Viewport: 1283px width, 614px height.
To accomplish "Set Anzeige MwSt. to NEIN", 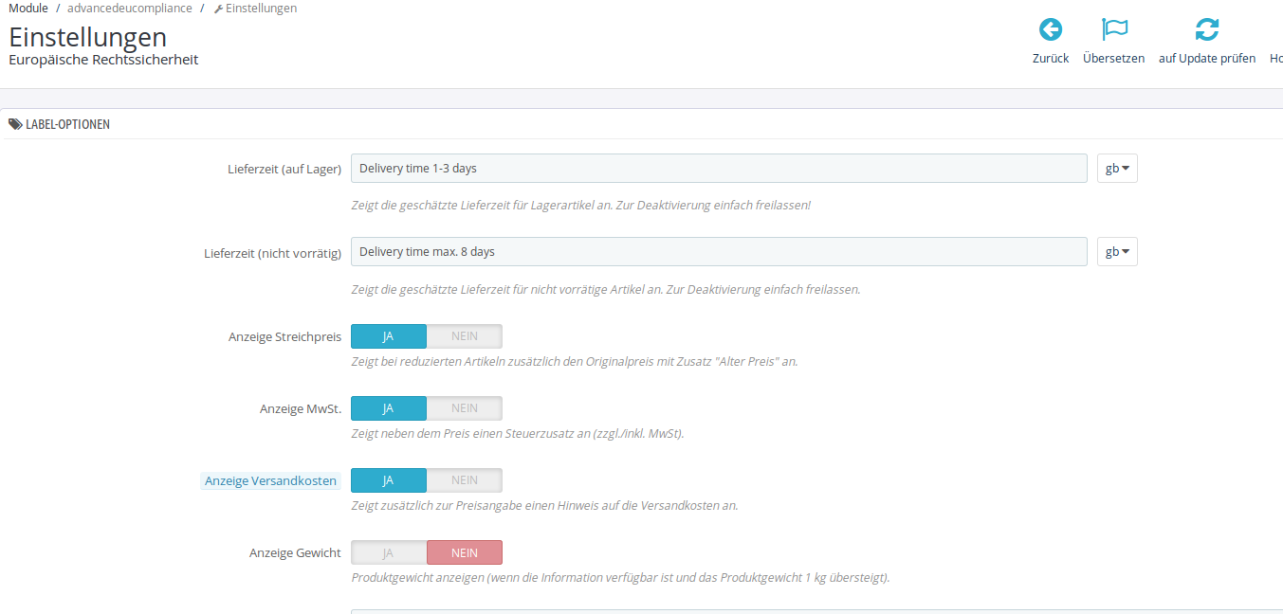I will pos(465,408).
